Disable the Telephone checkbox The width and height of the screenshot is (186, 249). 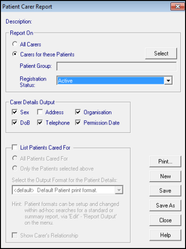click(x=40, y=123)
